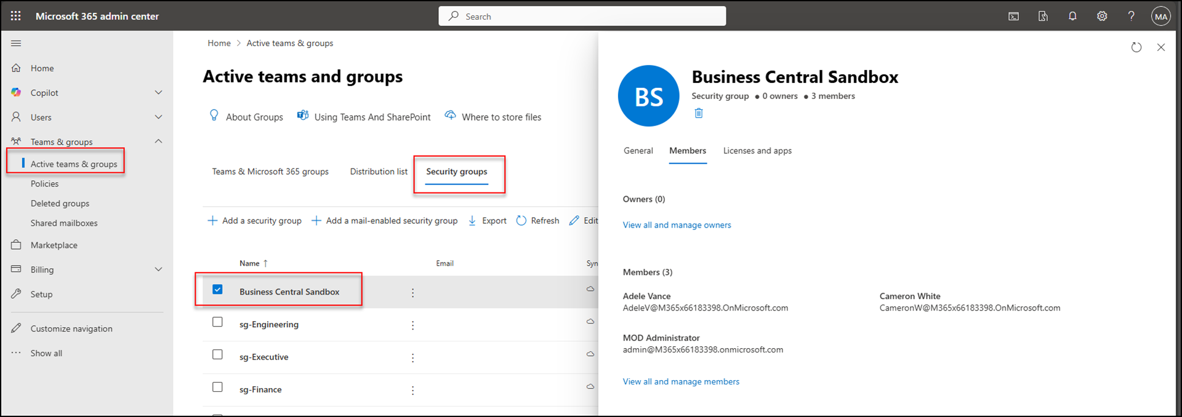This screenshot has width=1182, height=417.
Task: Open the settings gear icon
Action: pyautogui.click(x=1102, y=17)
